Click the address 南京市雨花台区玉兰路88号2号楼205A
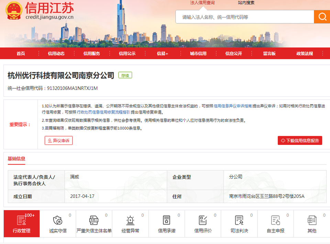330x244 pixels. pyautogui.click(x=267, y=196)
